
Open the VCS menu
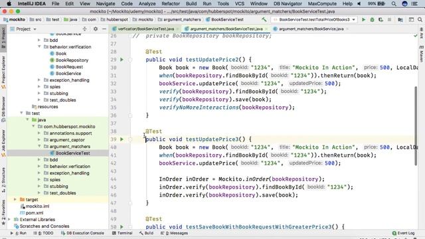(x=239, y=4)
